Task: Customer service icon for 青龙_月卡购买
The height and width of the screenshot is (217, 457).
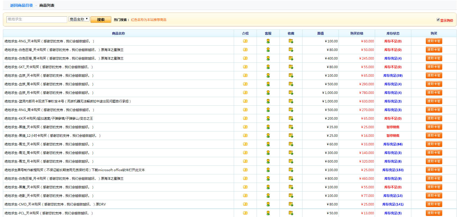Action: click(268, 161)
